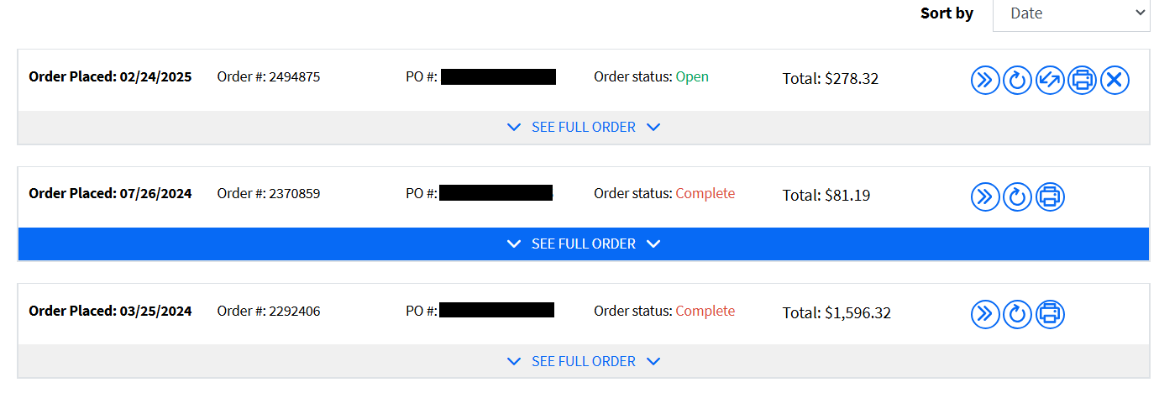Print order 2494875 using the printer icon
The image size is (1159, 393).
[1083, 81]
